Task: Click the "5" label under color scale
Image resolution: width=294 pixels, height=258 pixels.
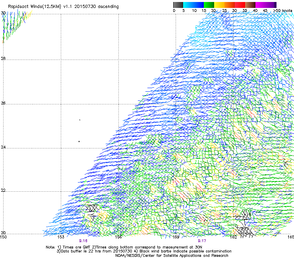Action: click(184, 11)
